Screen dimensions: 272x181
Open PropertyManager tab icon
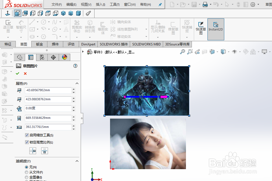coord(31,57)
